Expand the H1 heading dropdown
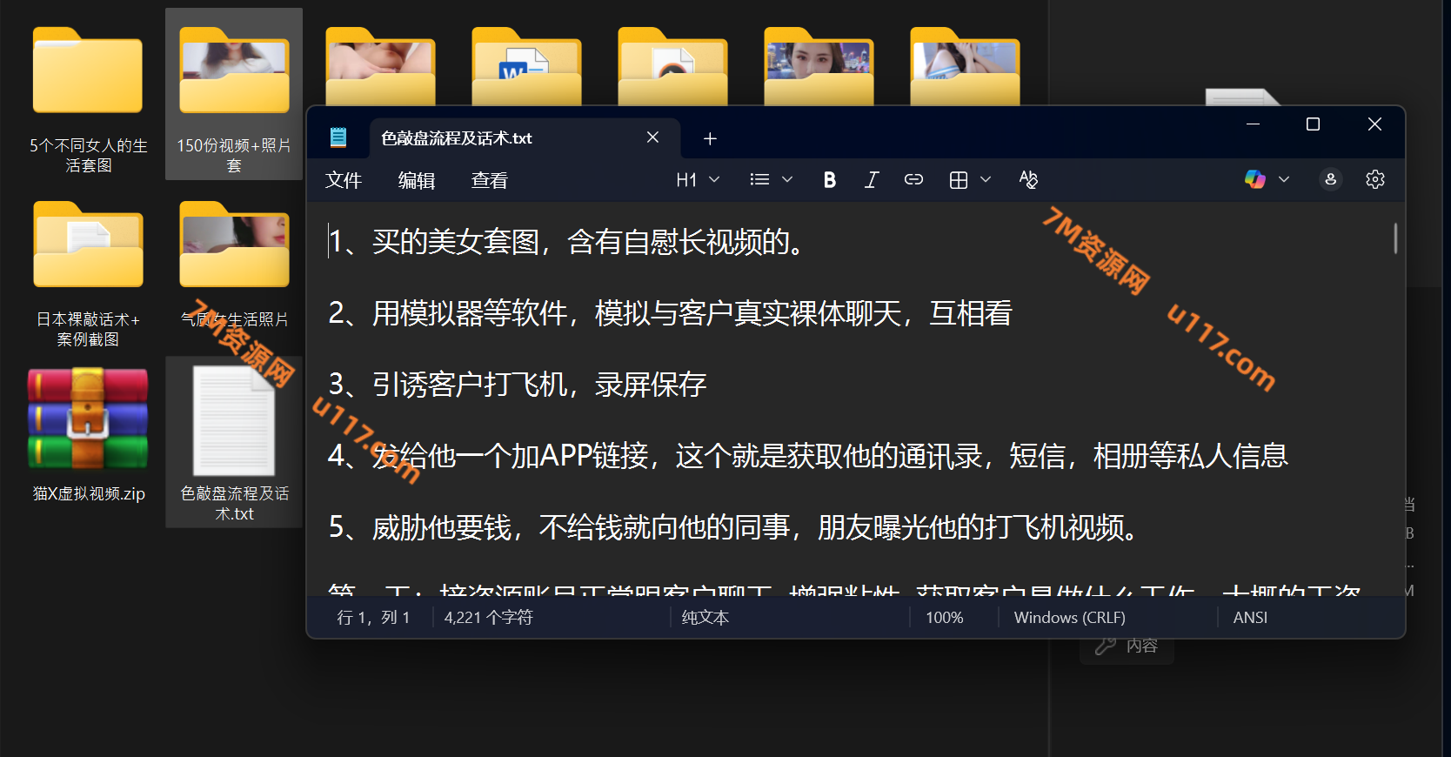 698,180
